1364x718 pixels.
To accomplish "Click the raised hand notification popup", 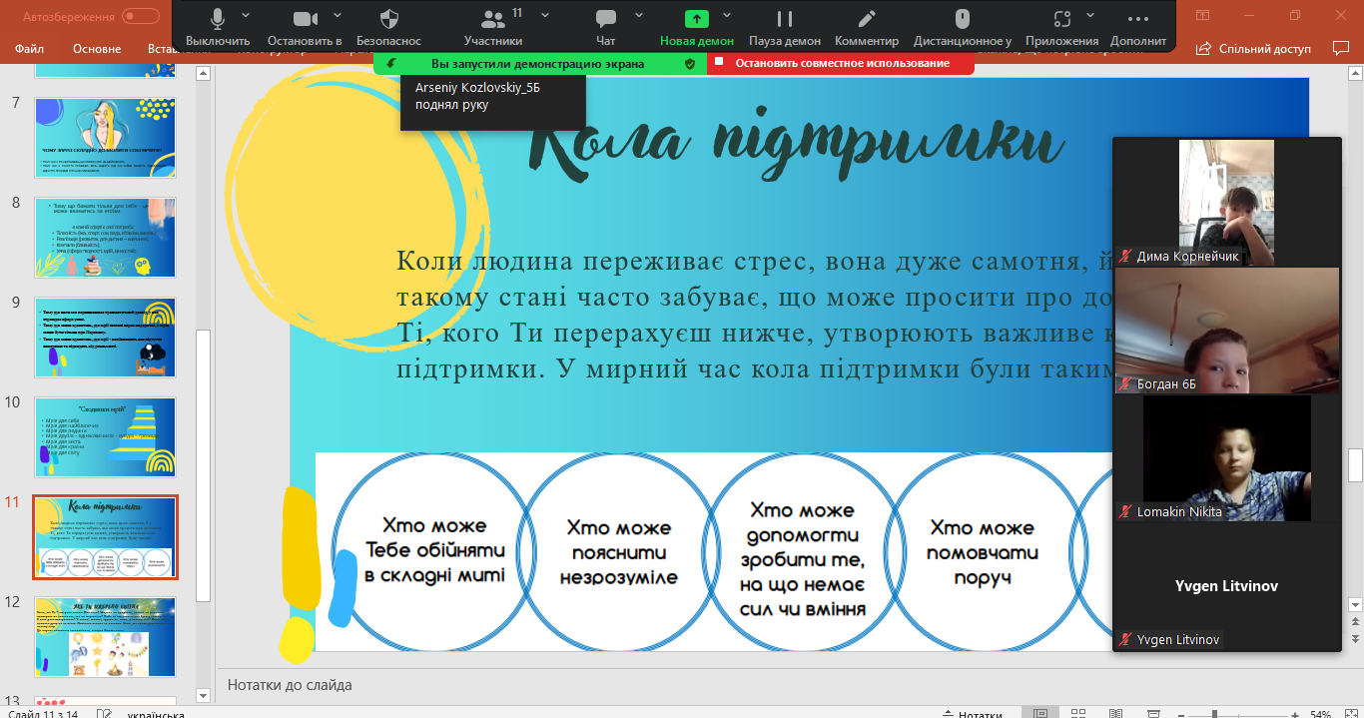I will pyautogui.click(x=493, y=101).
